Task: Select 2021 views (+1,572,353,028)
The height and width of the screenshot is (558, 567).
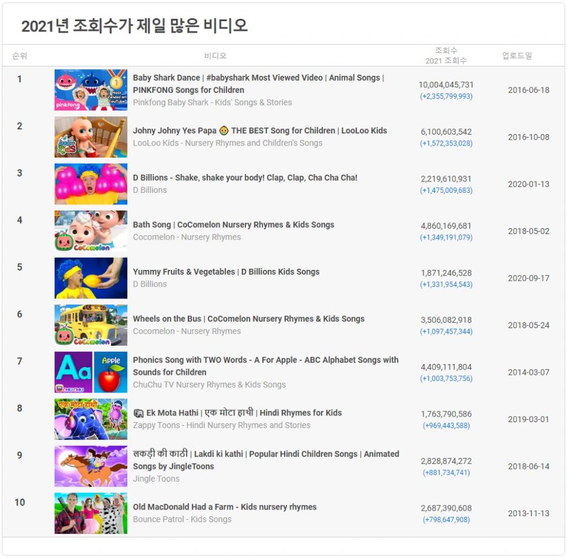Action: coord(446,143)
